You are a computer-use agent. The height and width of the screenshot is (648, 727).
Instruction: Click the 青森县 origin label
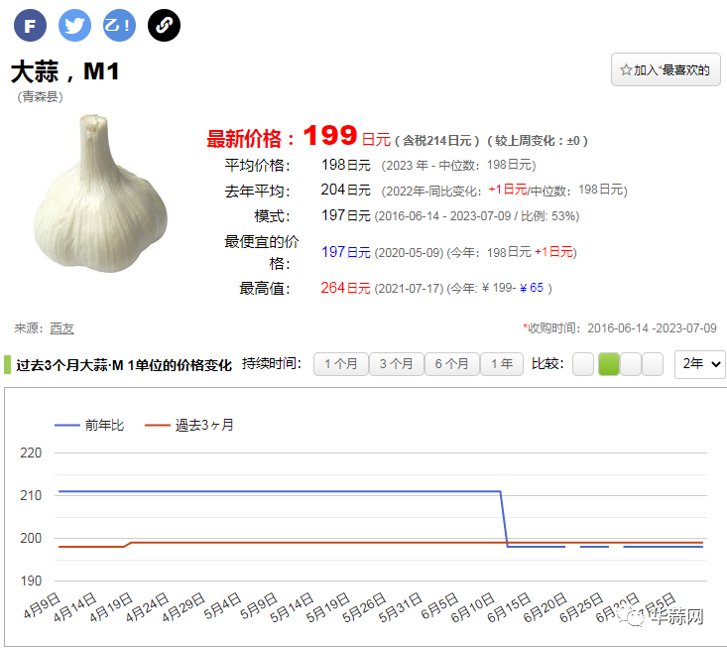41,97
